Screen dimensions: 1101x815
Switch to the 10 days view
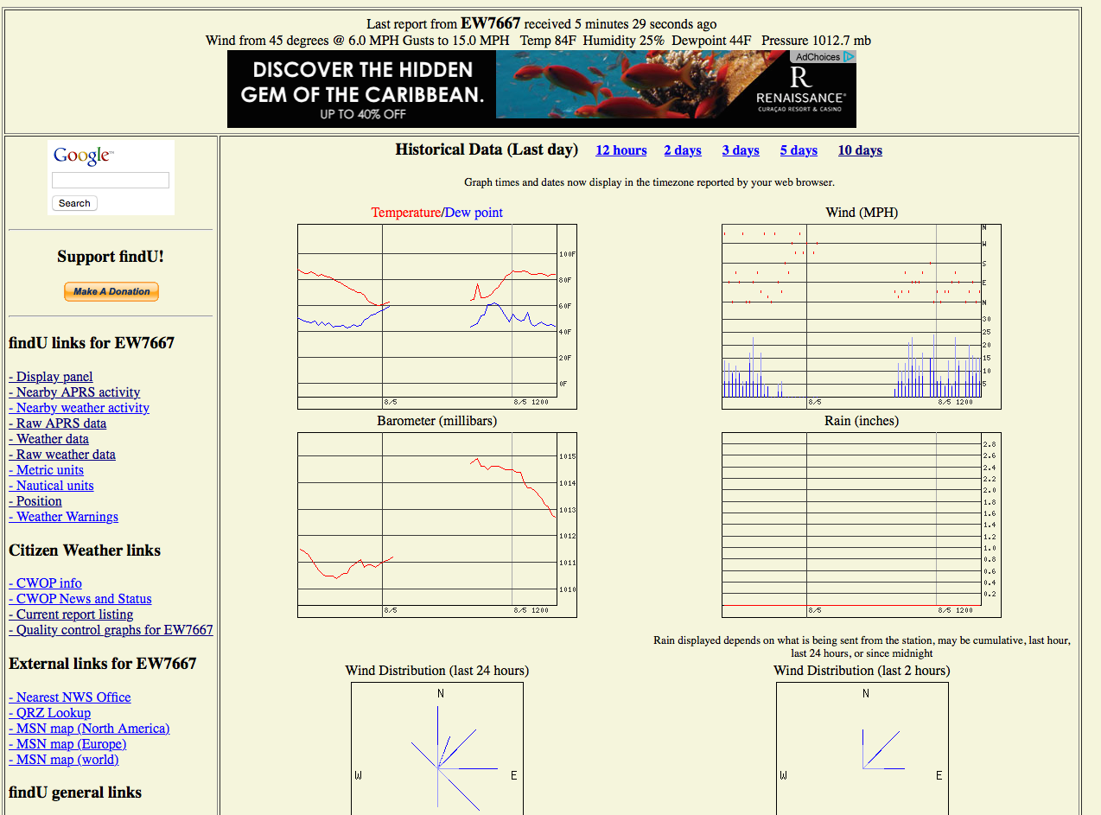click(x=859, y=150)
